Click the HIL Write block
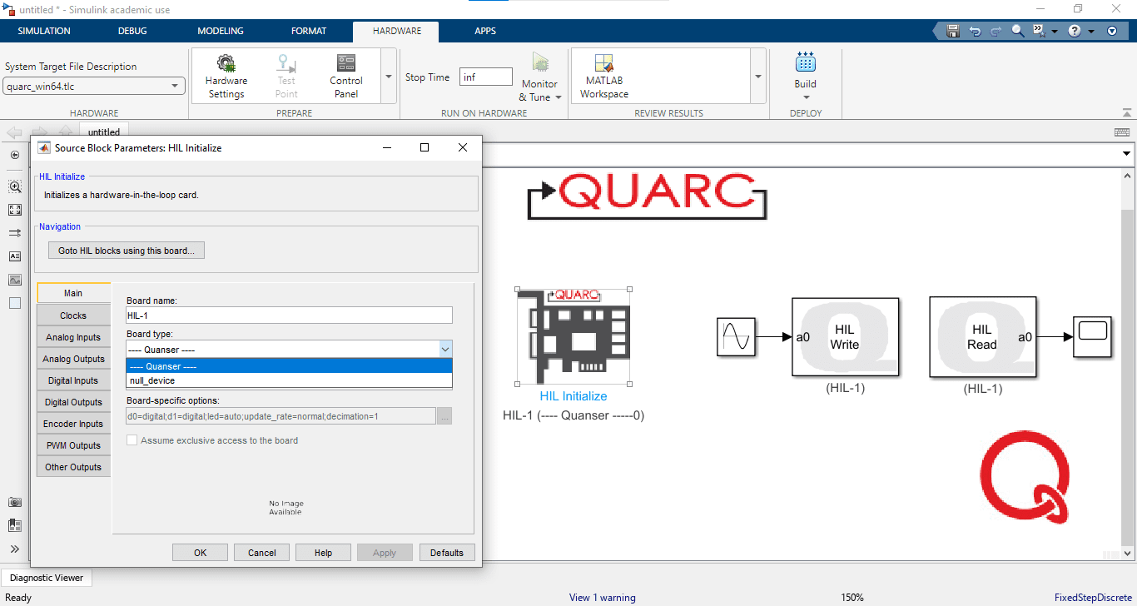 click(845, 337)
